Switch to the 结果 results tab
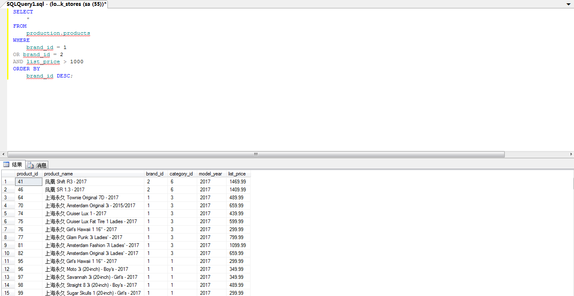The image size is (574, 296). pos(13,165)
